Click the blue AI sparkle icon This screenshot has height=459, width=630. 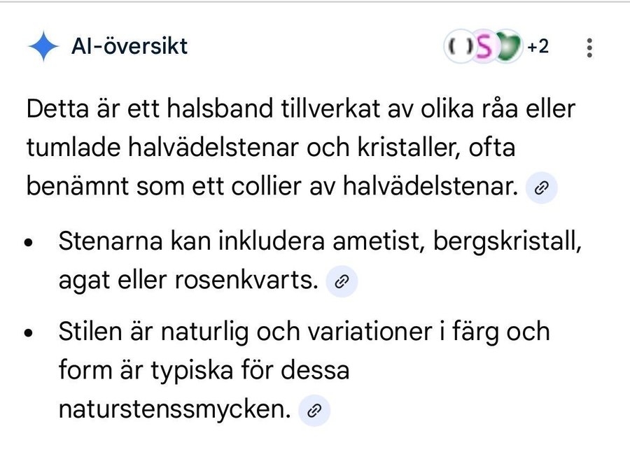pyautogui.click(x=43, y=47)
